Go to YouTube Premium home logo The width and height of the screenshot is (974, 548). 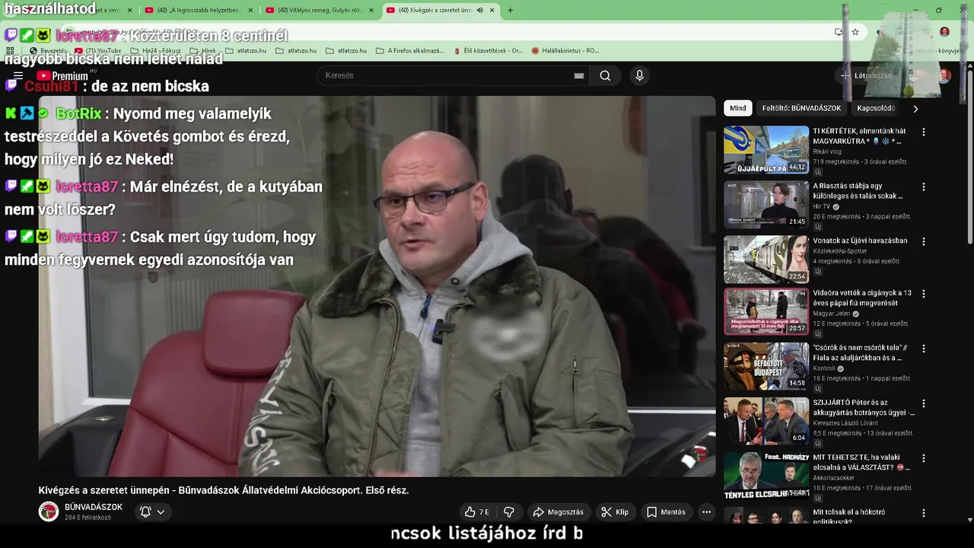click(62, 75)
